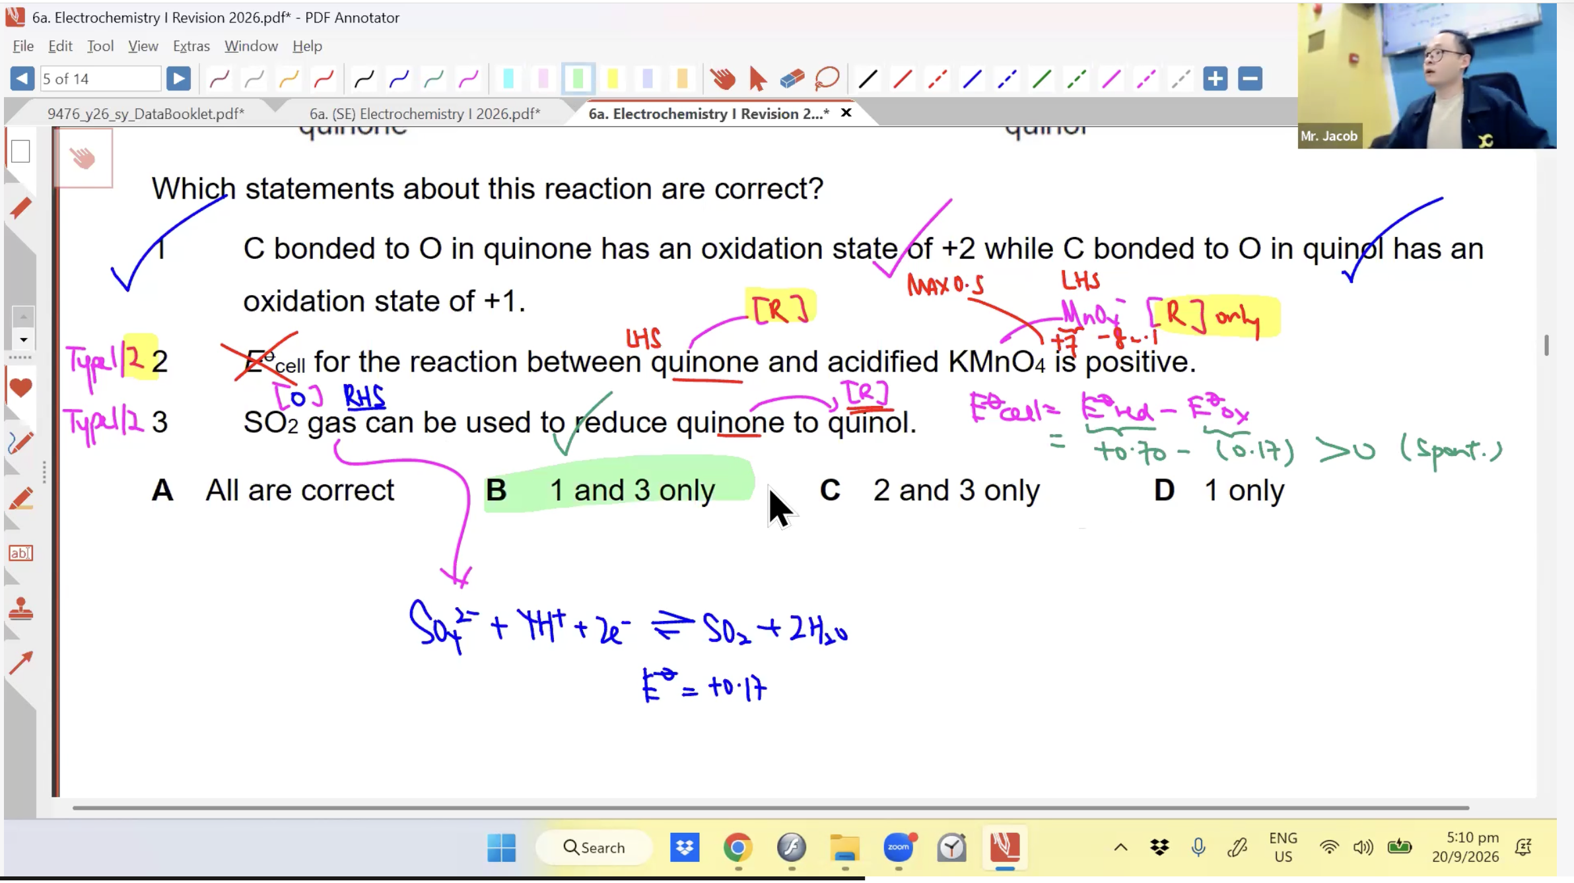Screen dimensions: 1574x883
Task: Select the red pen preset in toolbar
Action: [324, 79]
